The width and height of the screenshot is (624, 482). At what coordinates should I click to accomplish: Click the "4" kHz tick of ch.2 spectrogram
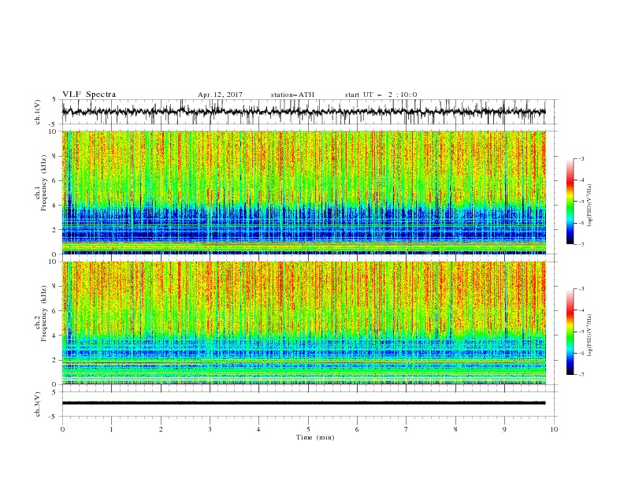click(56, 336)
